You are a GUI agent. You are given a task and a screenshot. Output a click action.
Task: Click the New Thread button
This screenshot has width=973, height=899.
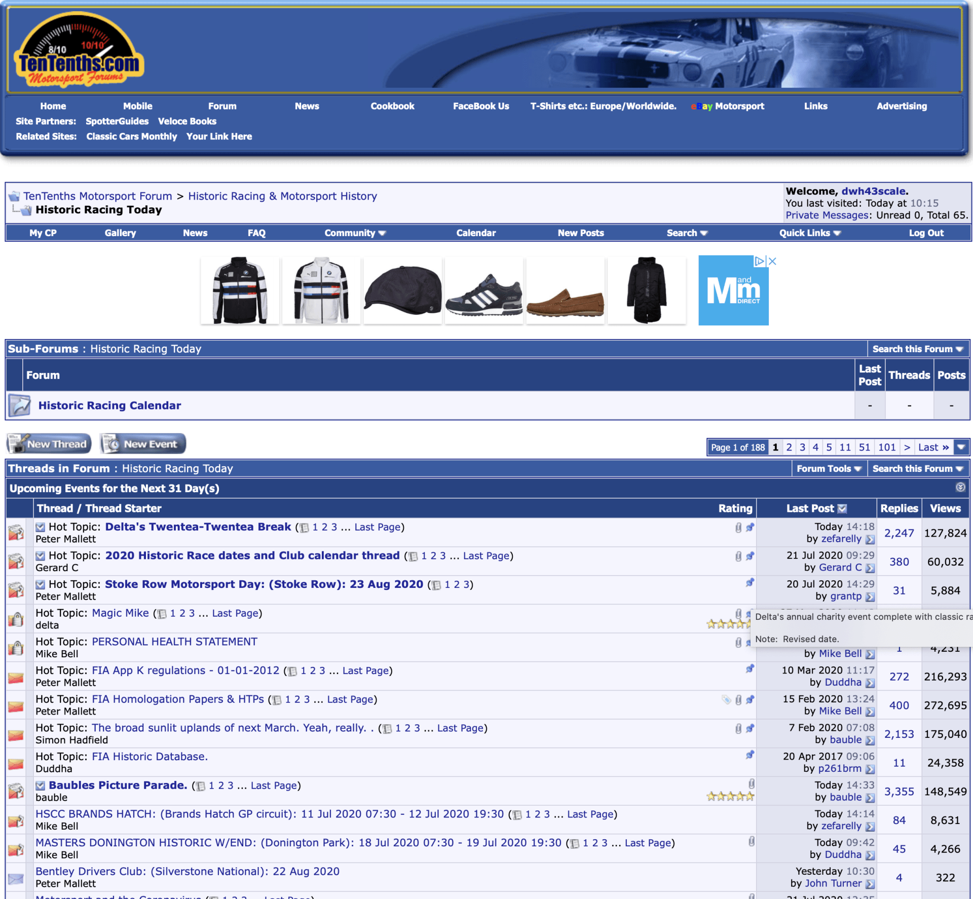click(x=49, y=444)
